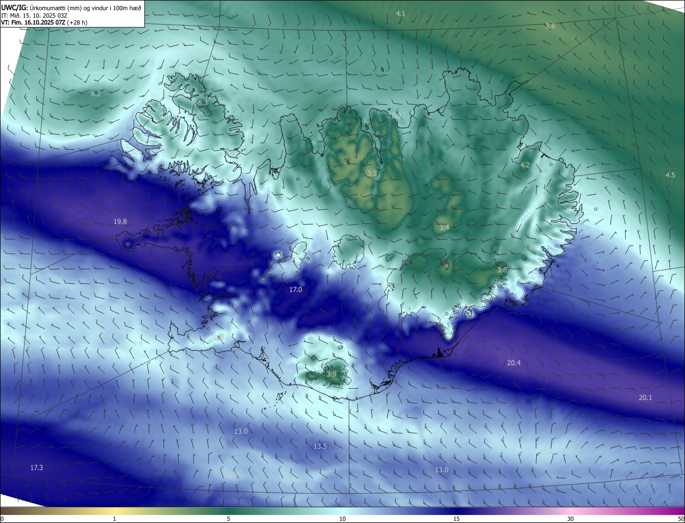Click the 50 tick on the color scale
This screenshot has width=685, height=523.
(681, 519)
